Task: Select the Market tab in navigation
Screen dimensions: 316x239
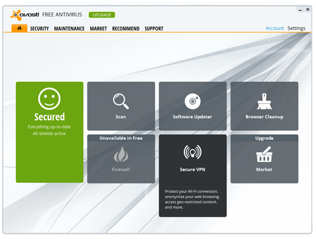Action: (98, 29)
